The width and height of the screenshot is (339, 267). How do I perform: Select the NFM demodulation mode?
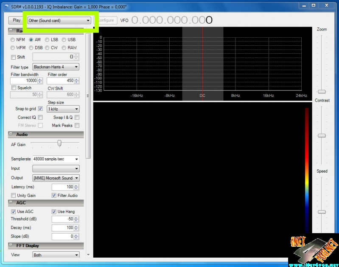(13, 40)
